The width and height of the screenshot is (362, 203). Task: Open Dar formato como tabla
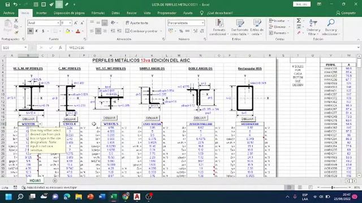pyautogui.click(x=240, y=27)
